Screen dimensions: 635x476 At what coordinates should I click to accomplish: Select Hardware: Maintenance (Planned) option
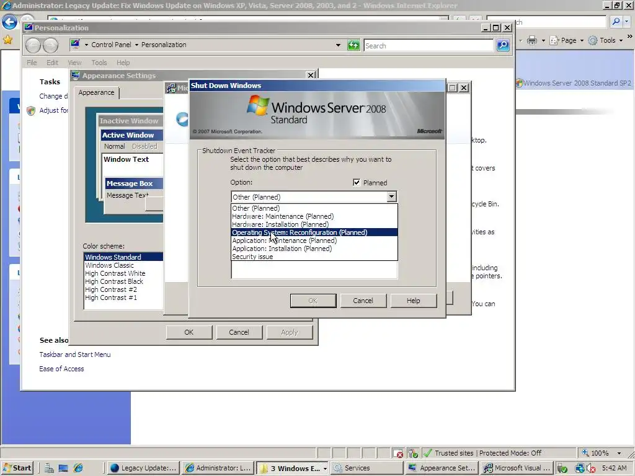tap(314, 216)
